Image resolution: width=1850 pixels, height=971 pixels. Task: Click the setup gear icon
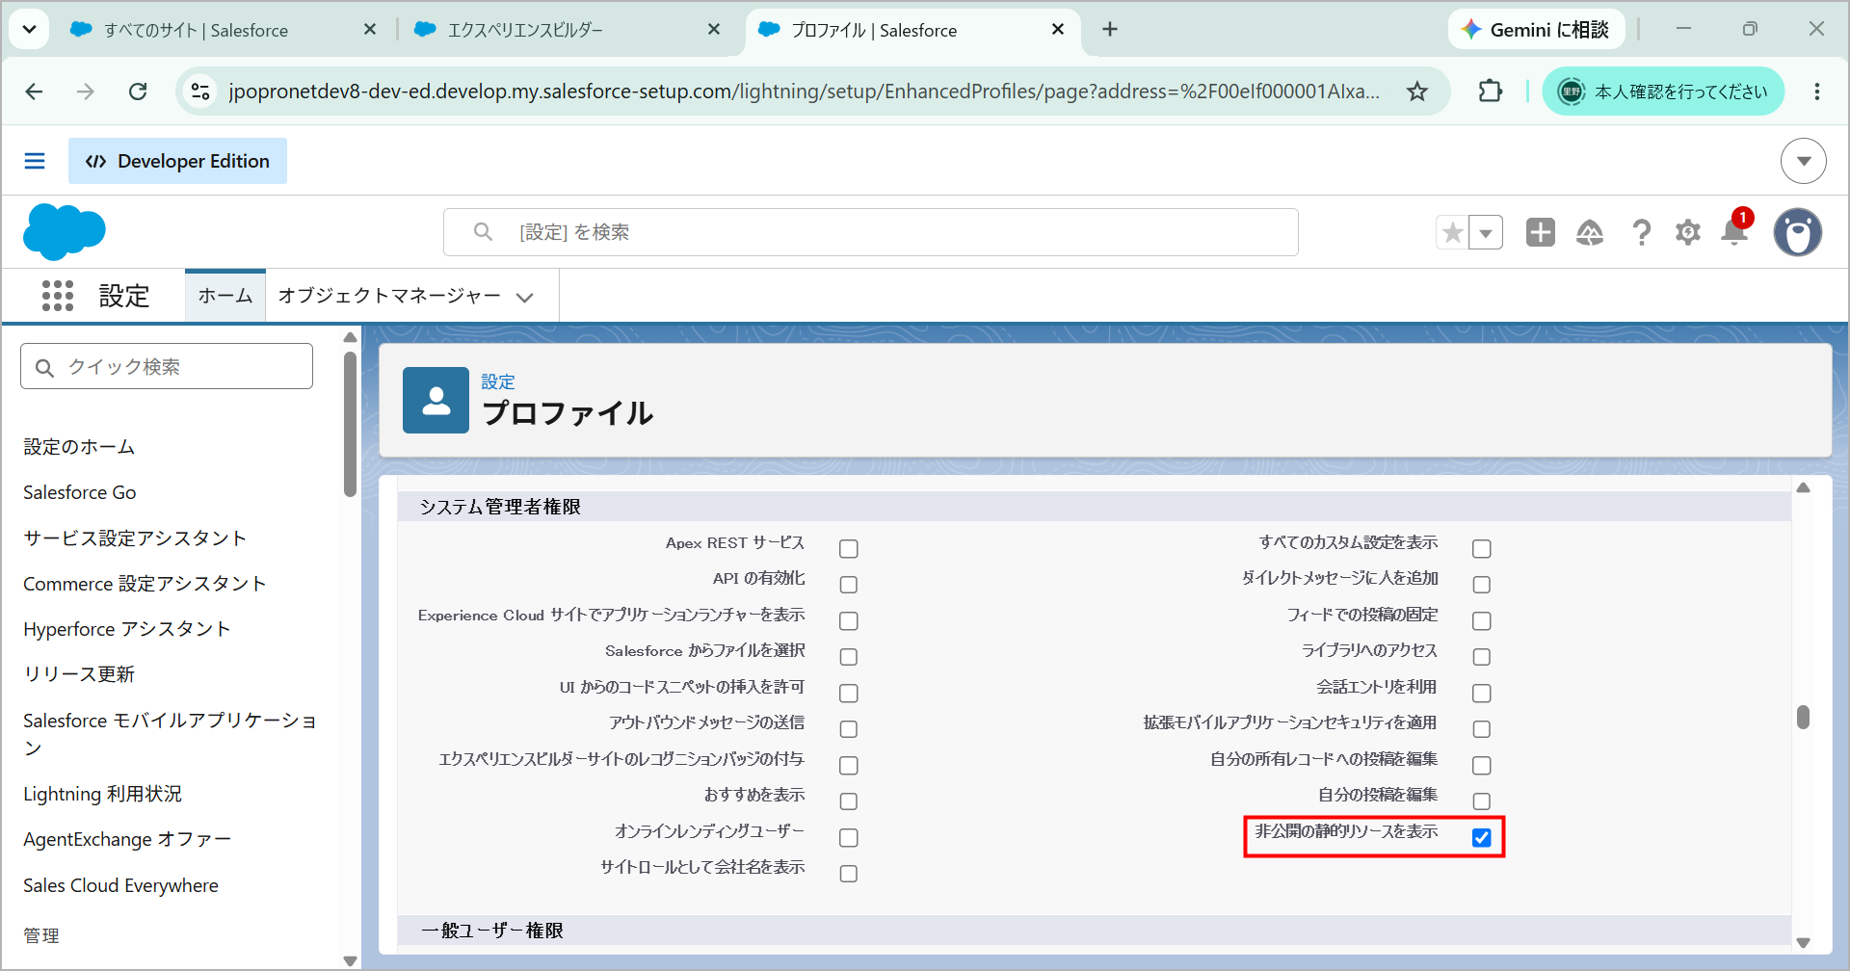(x=1688, y=232)
